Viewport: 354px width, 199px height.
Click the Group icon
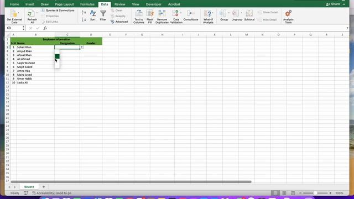pos(223,13)
